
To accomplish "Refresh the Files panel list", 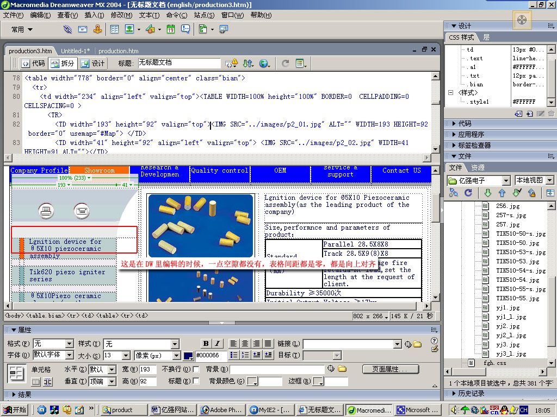I will point(468,193).
